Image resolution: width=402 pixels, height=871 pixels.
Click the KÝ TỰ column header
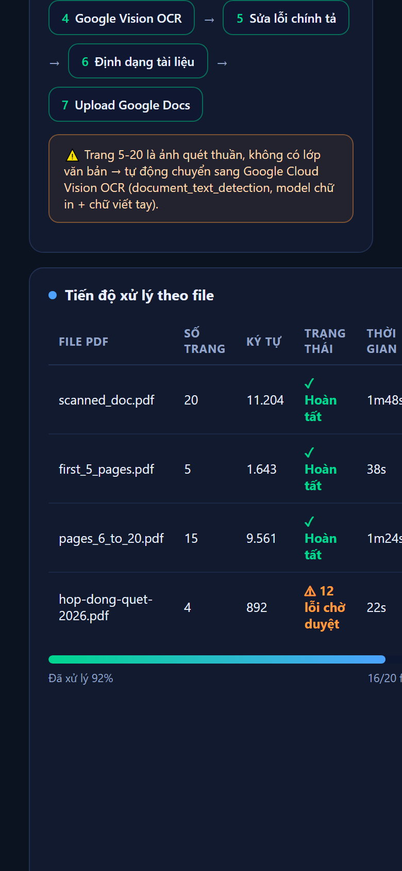tap(264, 342)
